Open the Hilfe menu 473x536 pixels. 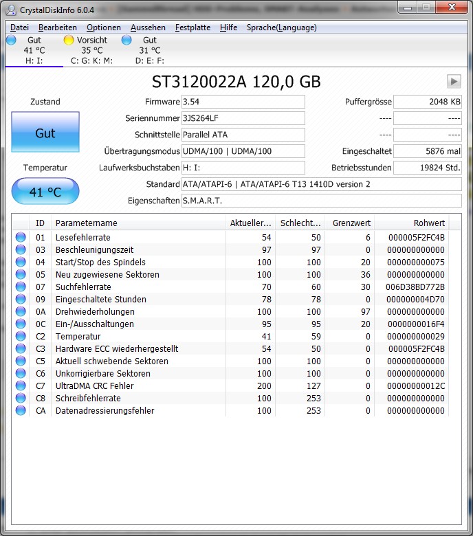click(x=228, y=27)
